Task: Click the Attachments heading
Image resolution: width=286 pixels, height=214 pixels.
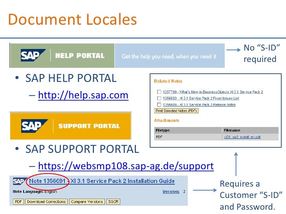Action: coord(167,120)
